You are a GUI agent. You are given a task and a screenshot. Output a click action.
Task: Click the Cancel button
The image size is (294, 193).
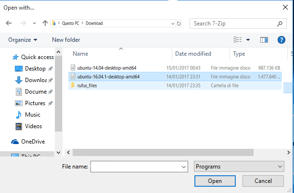[x=263, y=181]
